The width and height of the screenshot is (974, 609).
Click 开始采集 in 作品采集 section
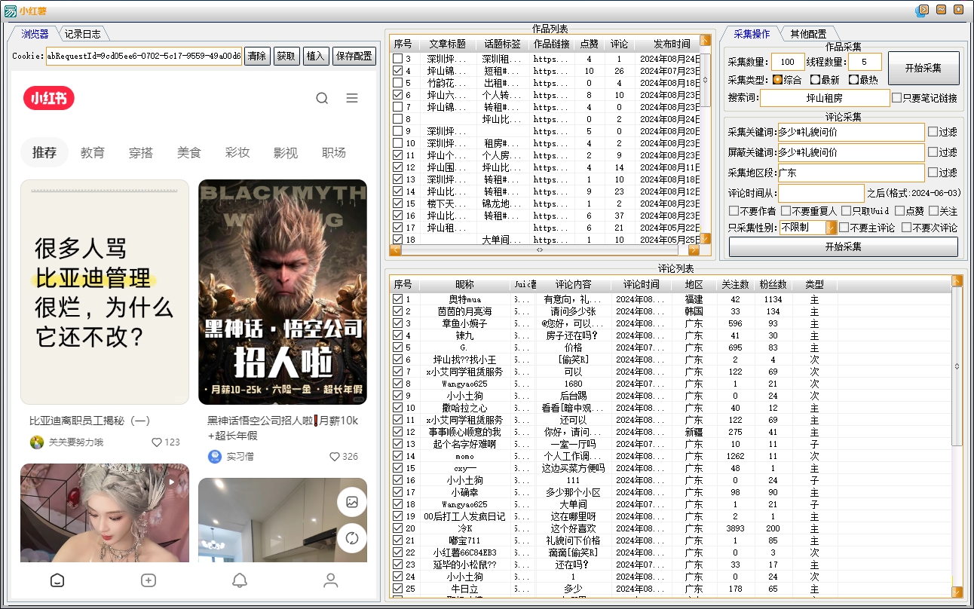point(923,68)
